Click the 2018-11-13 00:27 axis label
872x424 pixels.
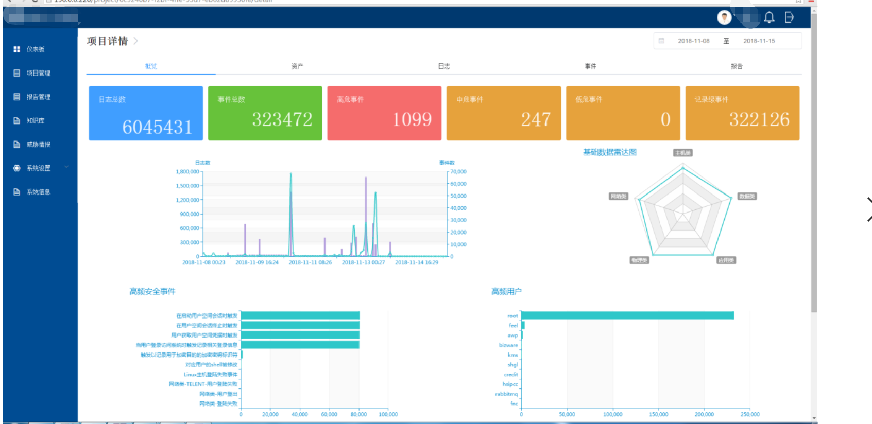pyautogui.click(x=364, y=262)
